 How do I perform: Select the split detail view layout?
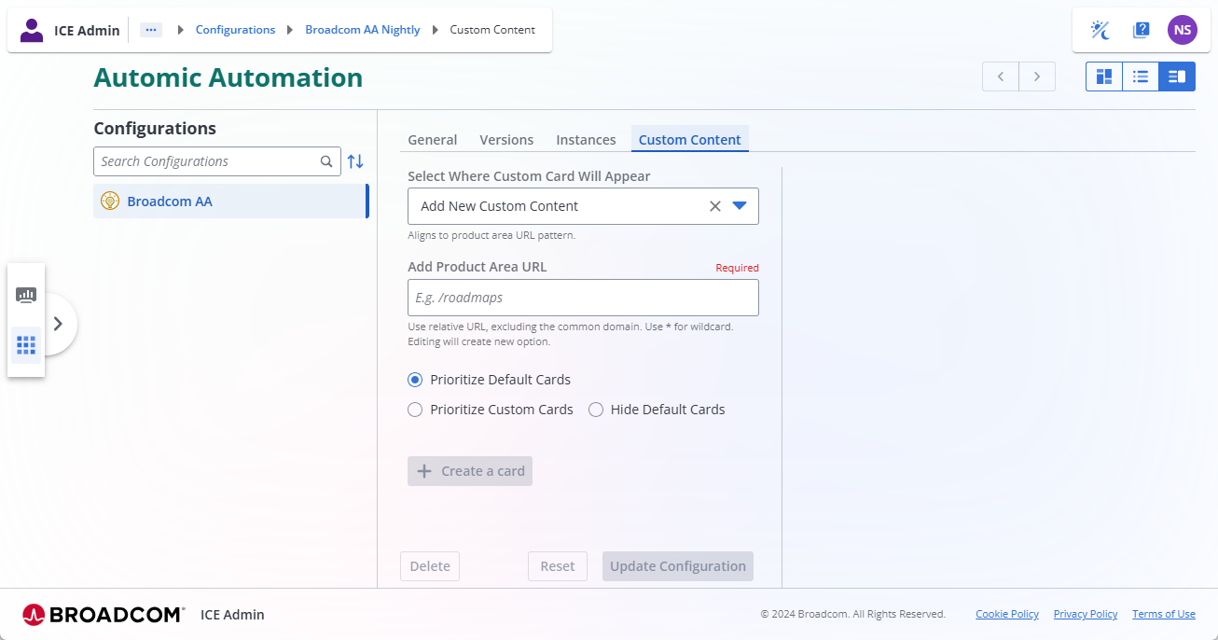coord(1177,77)
